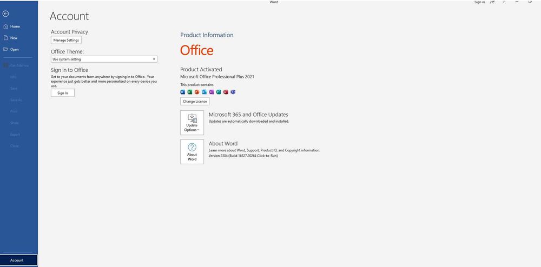Click the Open folder icon in sidebar

(5, 49)
